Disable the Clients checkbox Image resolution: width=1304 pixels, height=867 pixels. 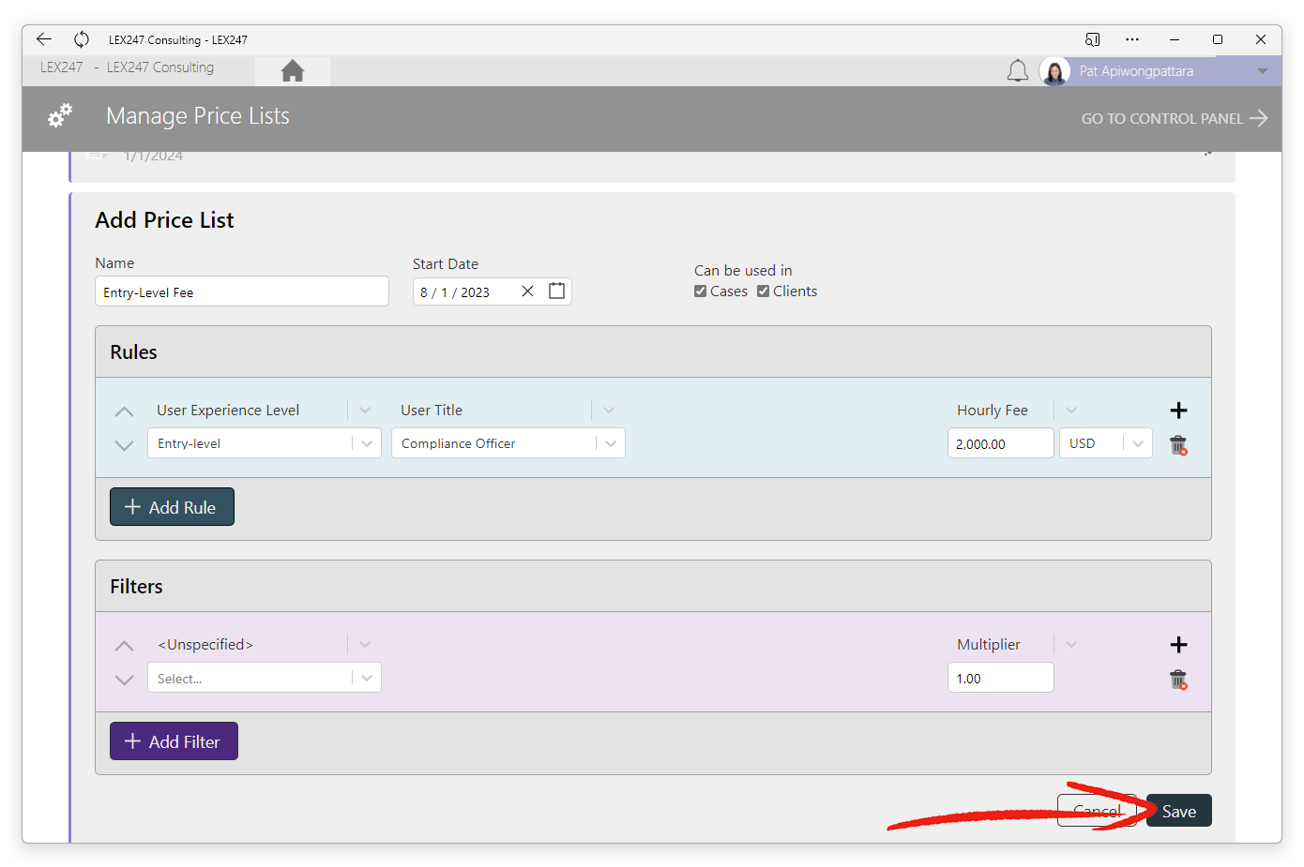point(763,291)
